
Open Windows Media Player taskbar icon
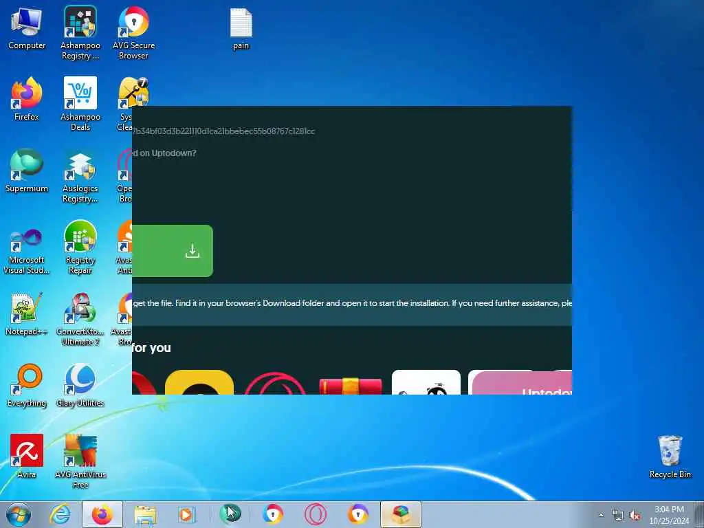(x=186, y=514)
